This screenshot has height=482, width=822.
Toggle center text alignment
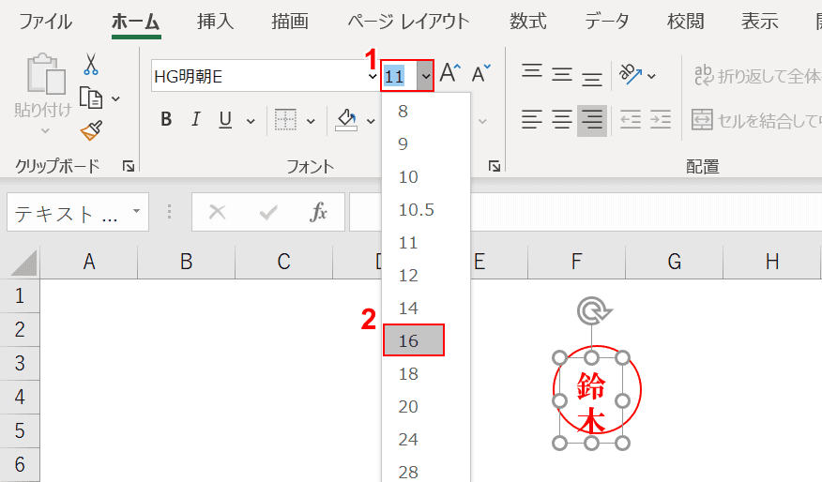click(562, 120)
